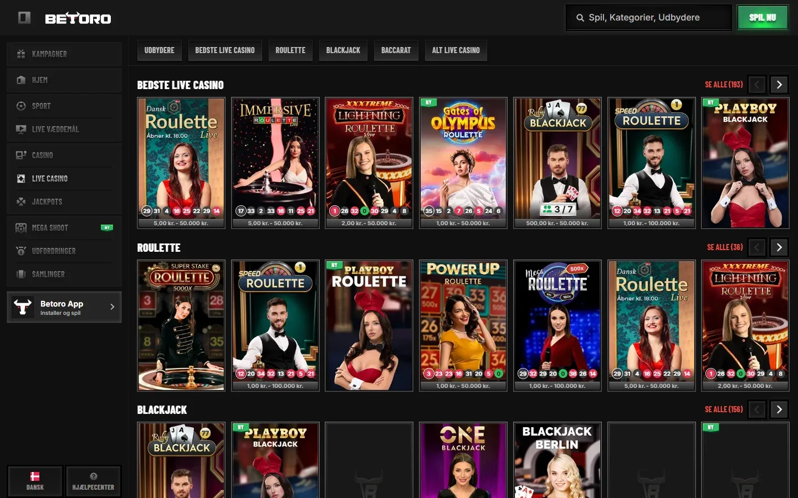
Task: Click the Roulette section heading
Action: tap(159, 248)
